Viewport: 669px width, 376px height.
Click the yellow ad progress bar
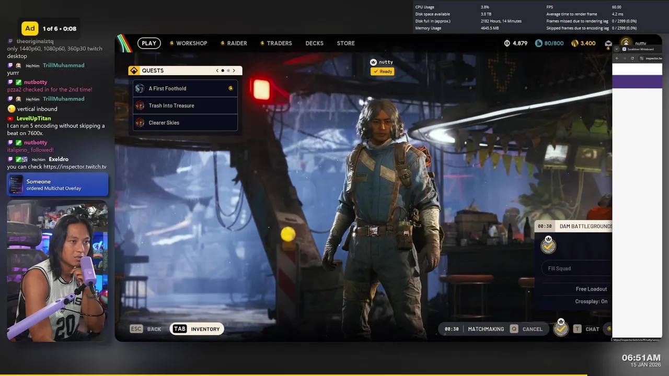[293, 375]
